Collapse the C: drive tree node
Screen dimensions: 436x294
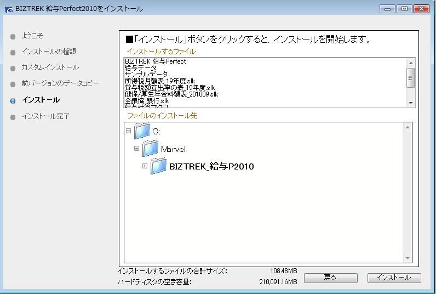pos(128,131)
